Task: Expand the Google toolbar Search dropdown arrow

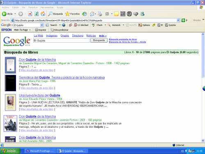Action: 60,25
